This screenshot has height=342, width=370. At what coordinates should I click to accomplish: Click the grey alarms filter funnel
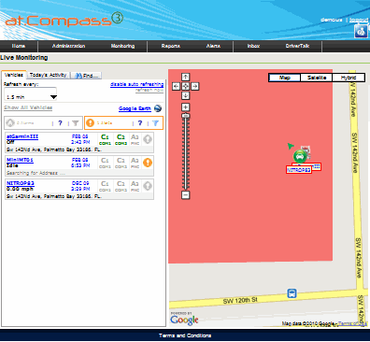(x=76, y=123)
